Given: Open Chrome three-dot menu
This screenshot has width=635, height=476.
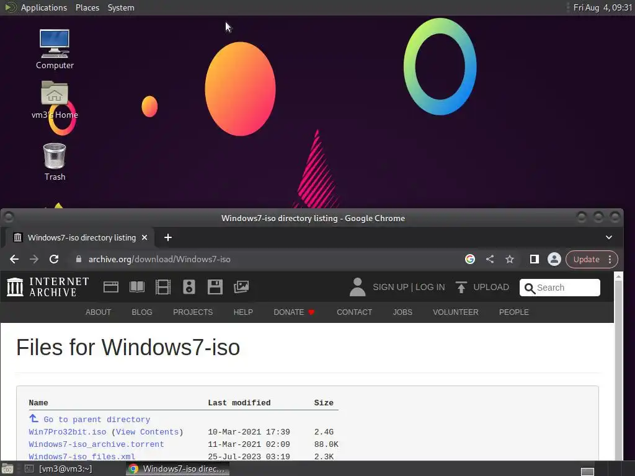Looking at the screenshot, I should (x=610, y=260).
